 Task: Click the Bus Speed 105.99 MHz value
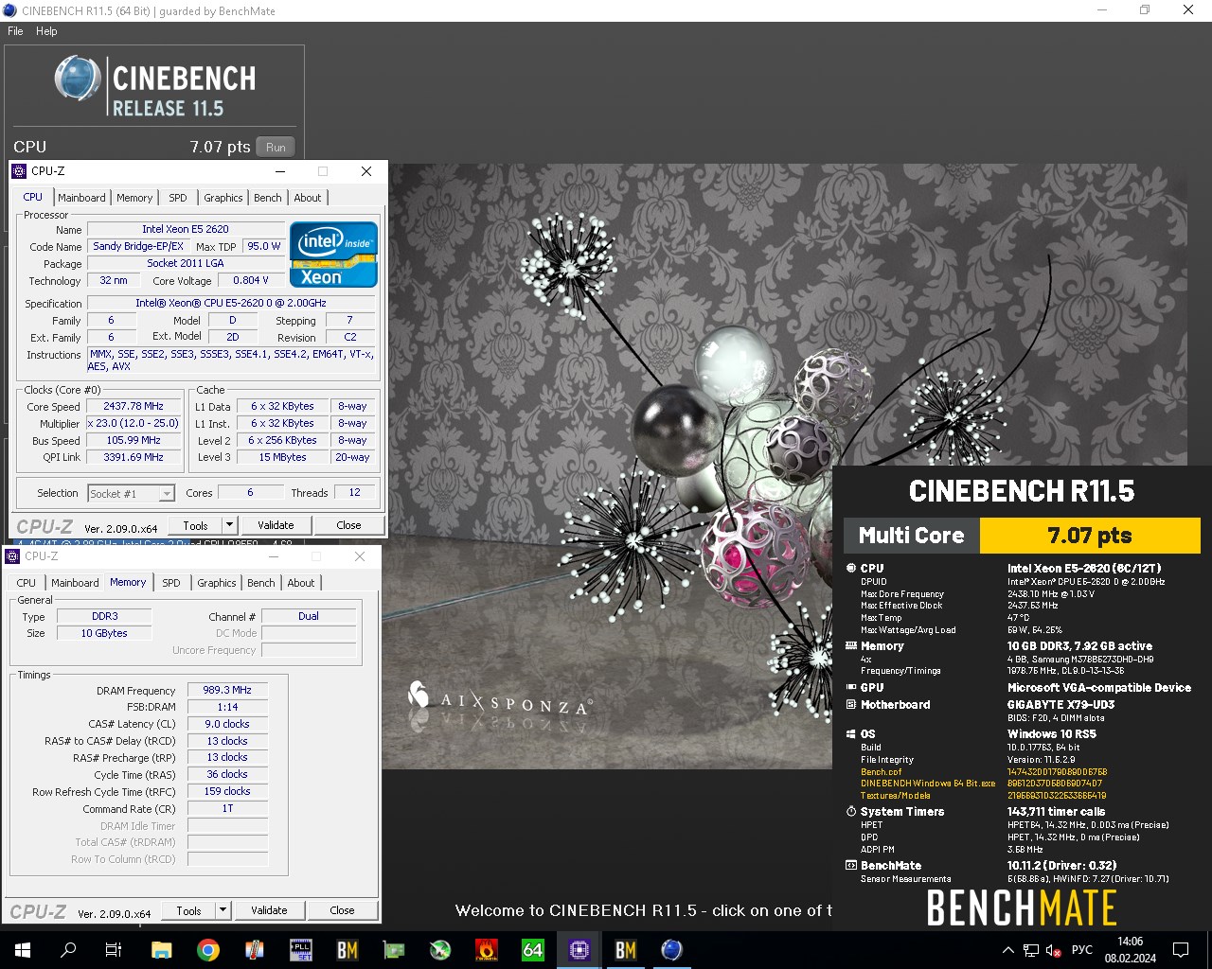[134, 440]
